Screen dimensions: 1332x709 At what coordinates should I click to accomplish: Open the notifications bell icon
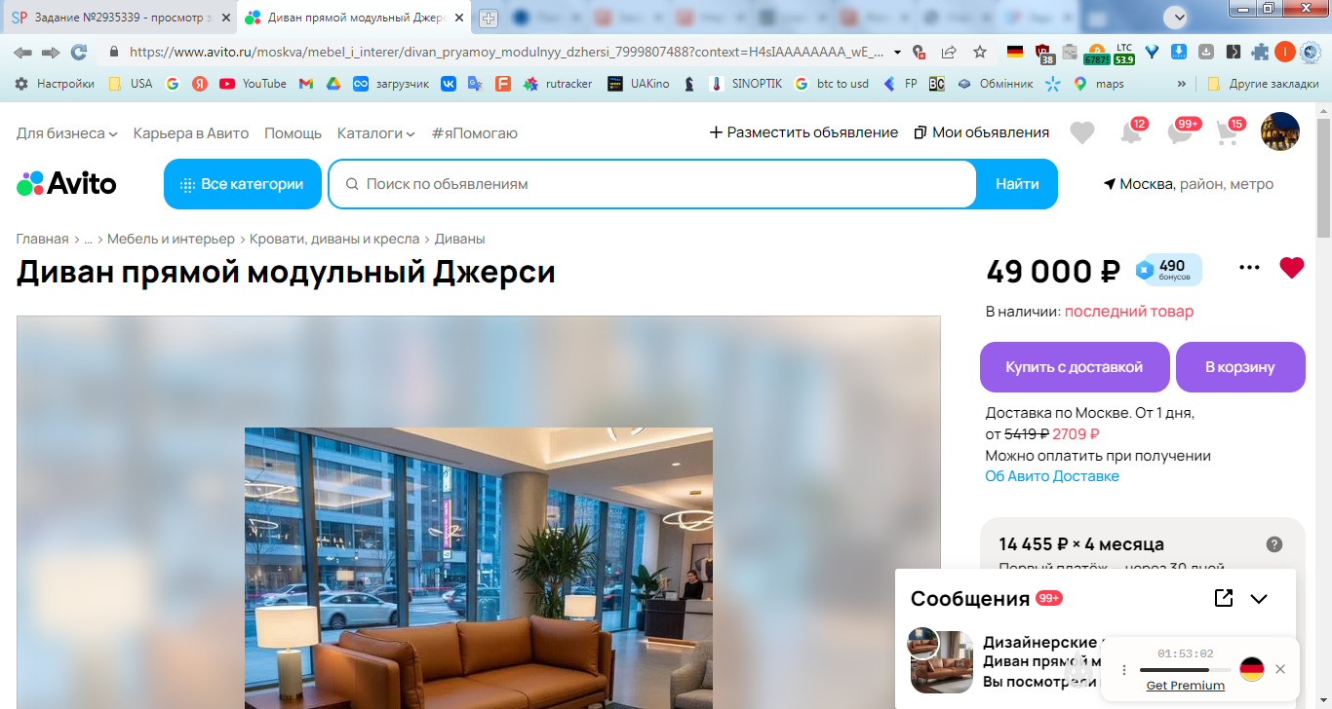pyautogui.click(x=1130, y=133)
